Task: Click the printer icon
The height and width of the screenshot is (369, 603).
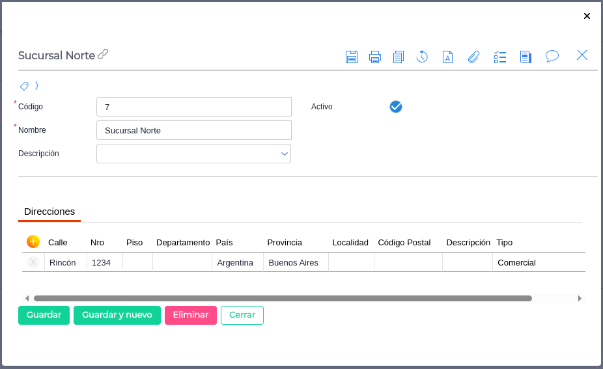Action: pyautogui.click(x=375, y=57)
